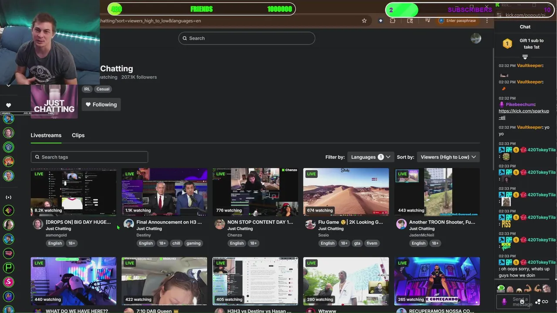Select the Livestreams tab
557x313 pixels.
tap(46, 135)
